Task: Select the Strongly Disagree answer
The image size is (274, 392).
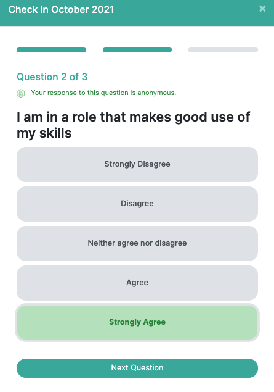Action: [137, 164]
